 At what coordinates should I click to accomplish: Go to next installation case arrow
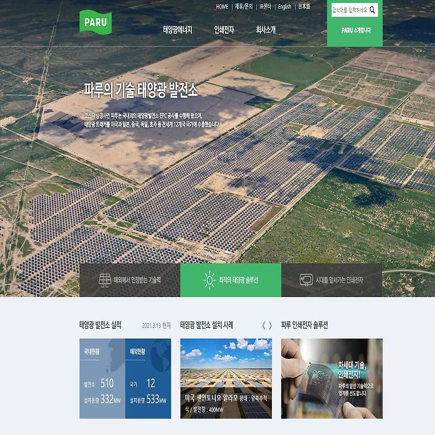coord(270,325)
